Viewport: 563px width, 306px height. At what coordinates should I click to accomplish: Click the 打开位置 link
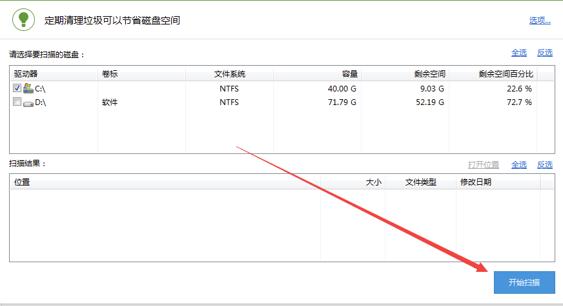tap(484, 165)
